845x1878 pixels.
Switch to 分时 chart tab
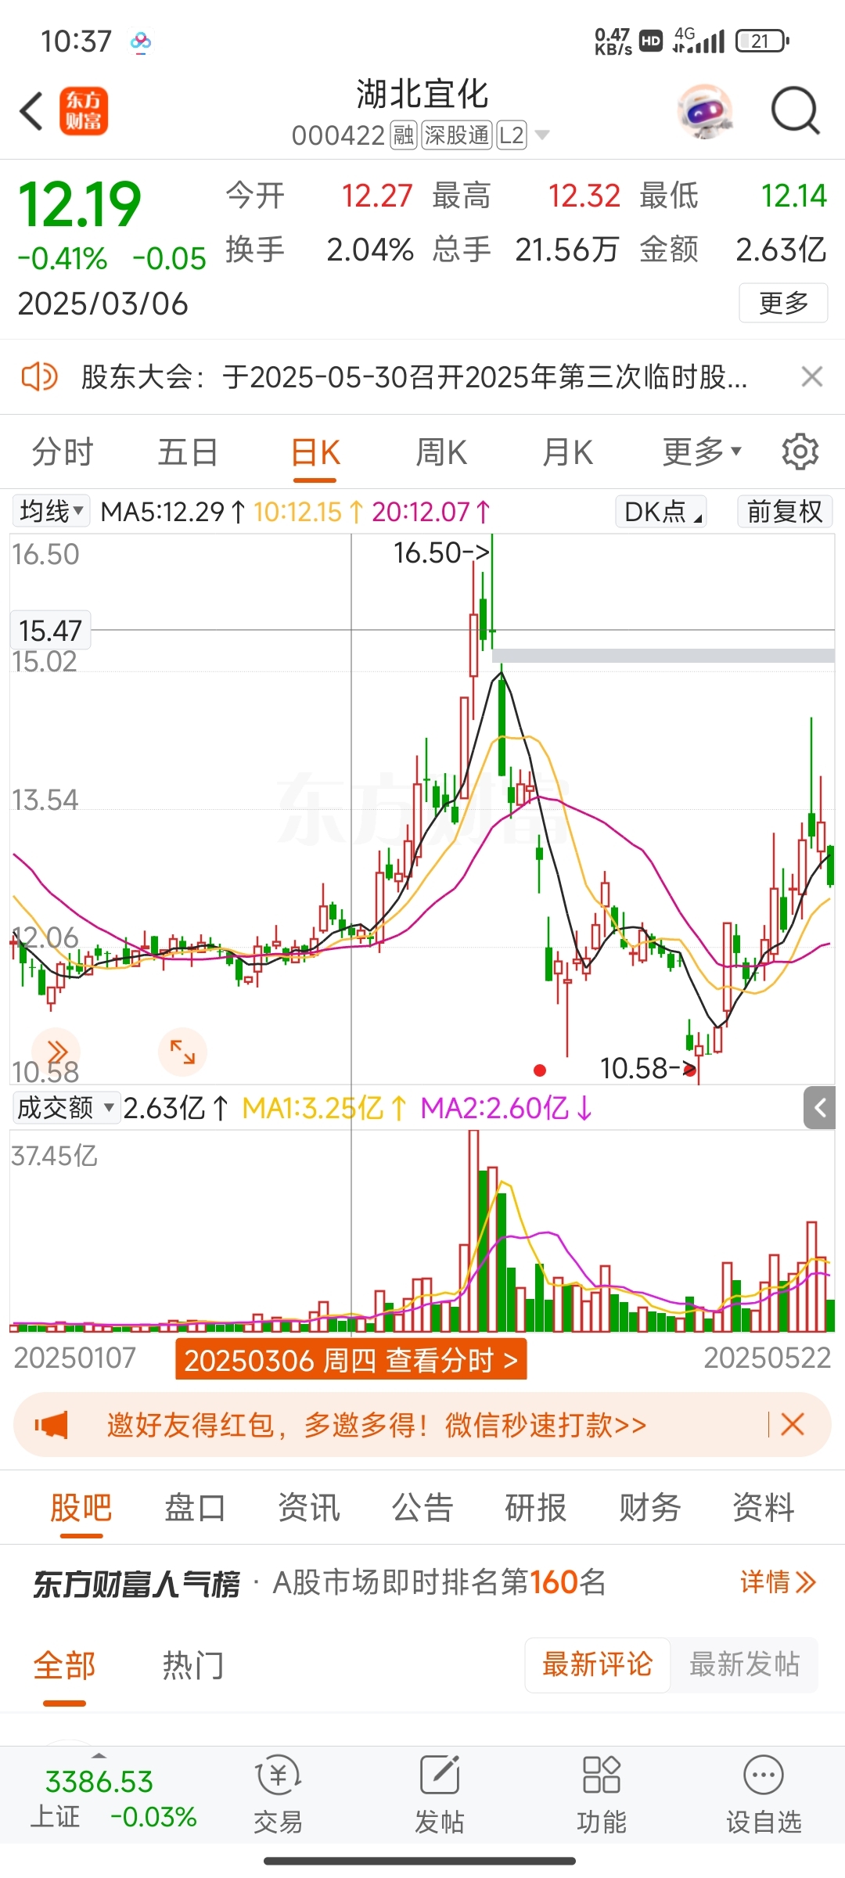coord(63,452)
